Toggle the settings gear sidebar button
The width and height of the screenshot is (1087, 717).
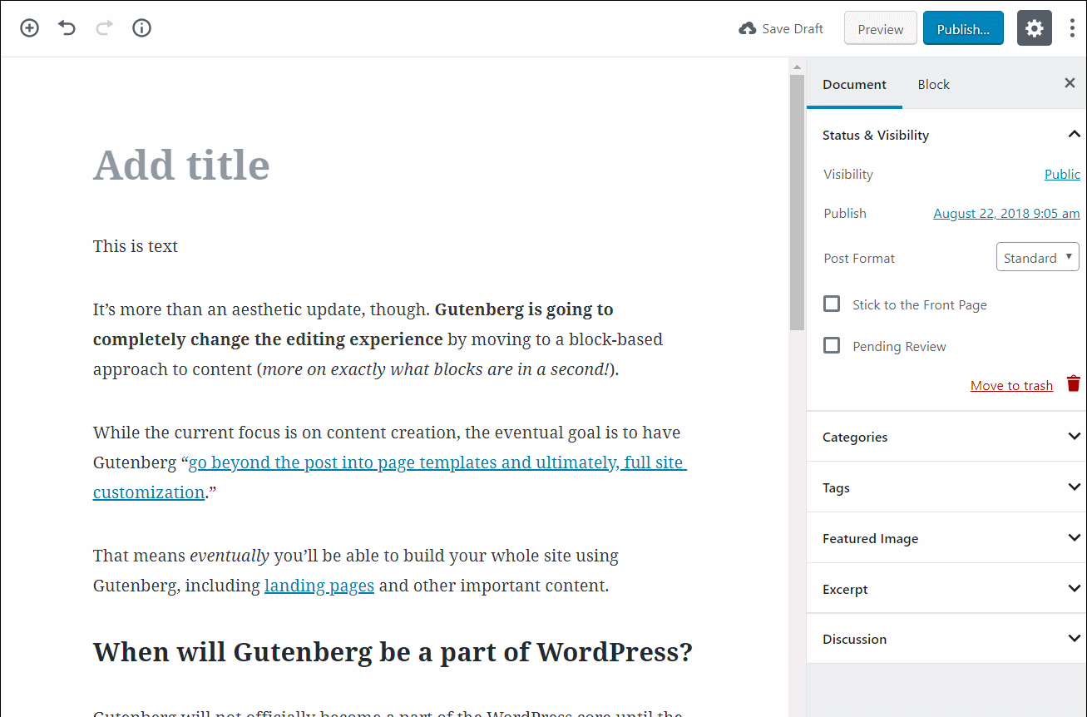click(x=1034, y=28)
